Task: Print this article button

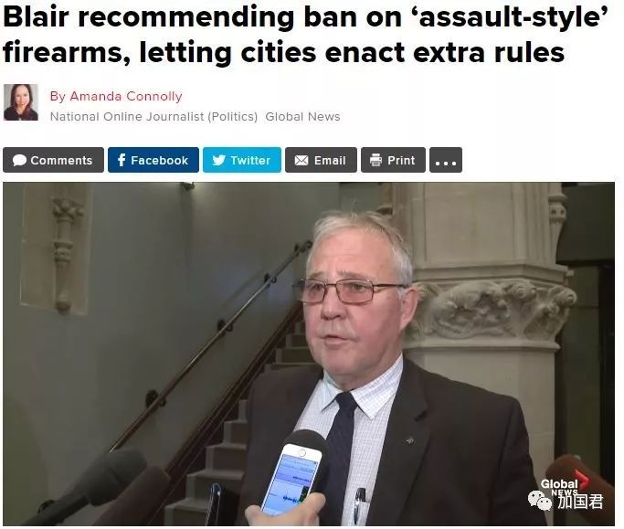Action: [x=393, y=160]
